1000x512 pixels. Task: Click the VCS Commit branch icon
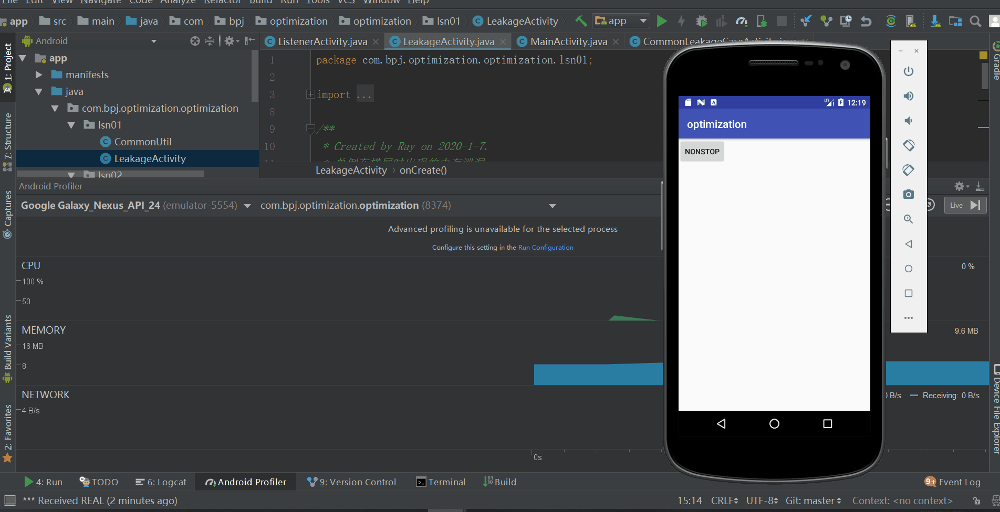(826, 21)
